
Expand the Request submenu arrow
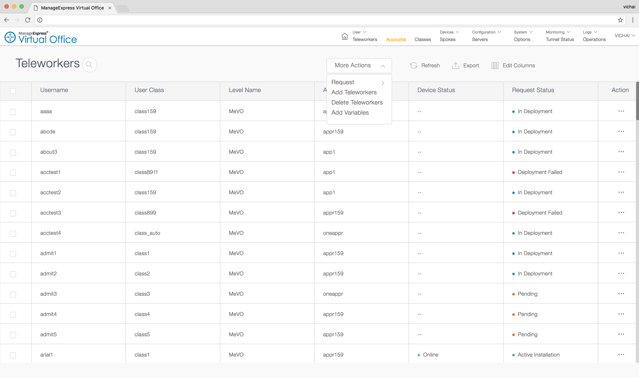383,83
